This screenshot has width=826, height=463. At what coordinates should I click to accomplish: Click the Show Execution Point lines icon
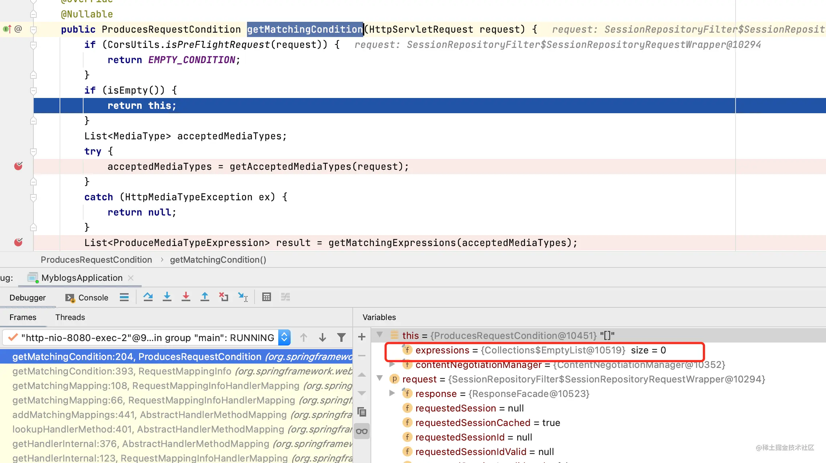(x=124, y=297)
